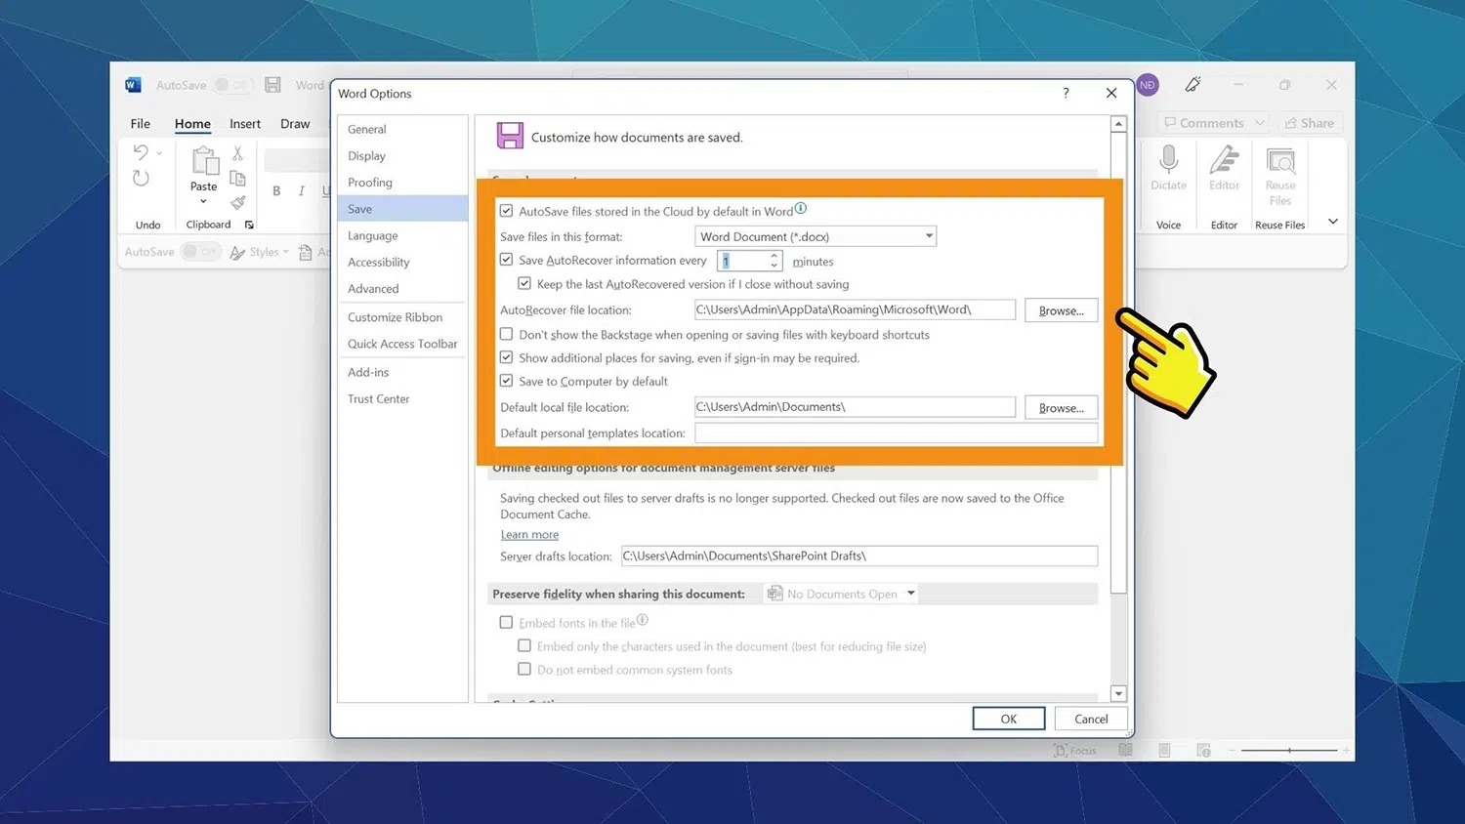Click the Read Mode view icon in status bar
1465x824 pixels.
[x=1126, y=750]
